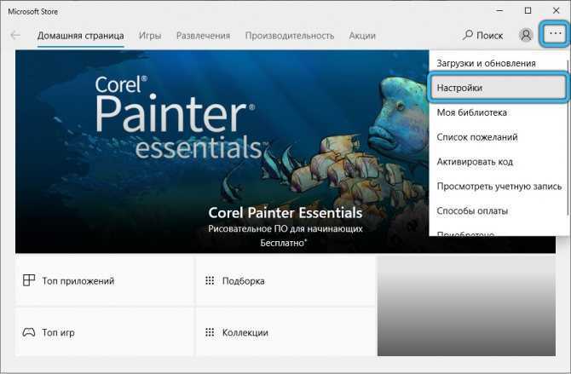The height and width of the screenshot is (374, 571).
Task: Open Топ игр tile label
Action: click(58, 332)
